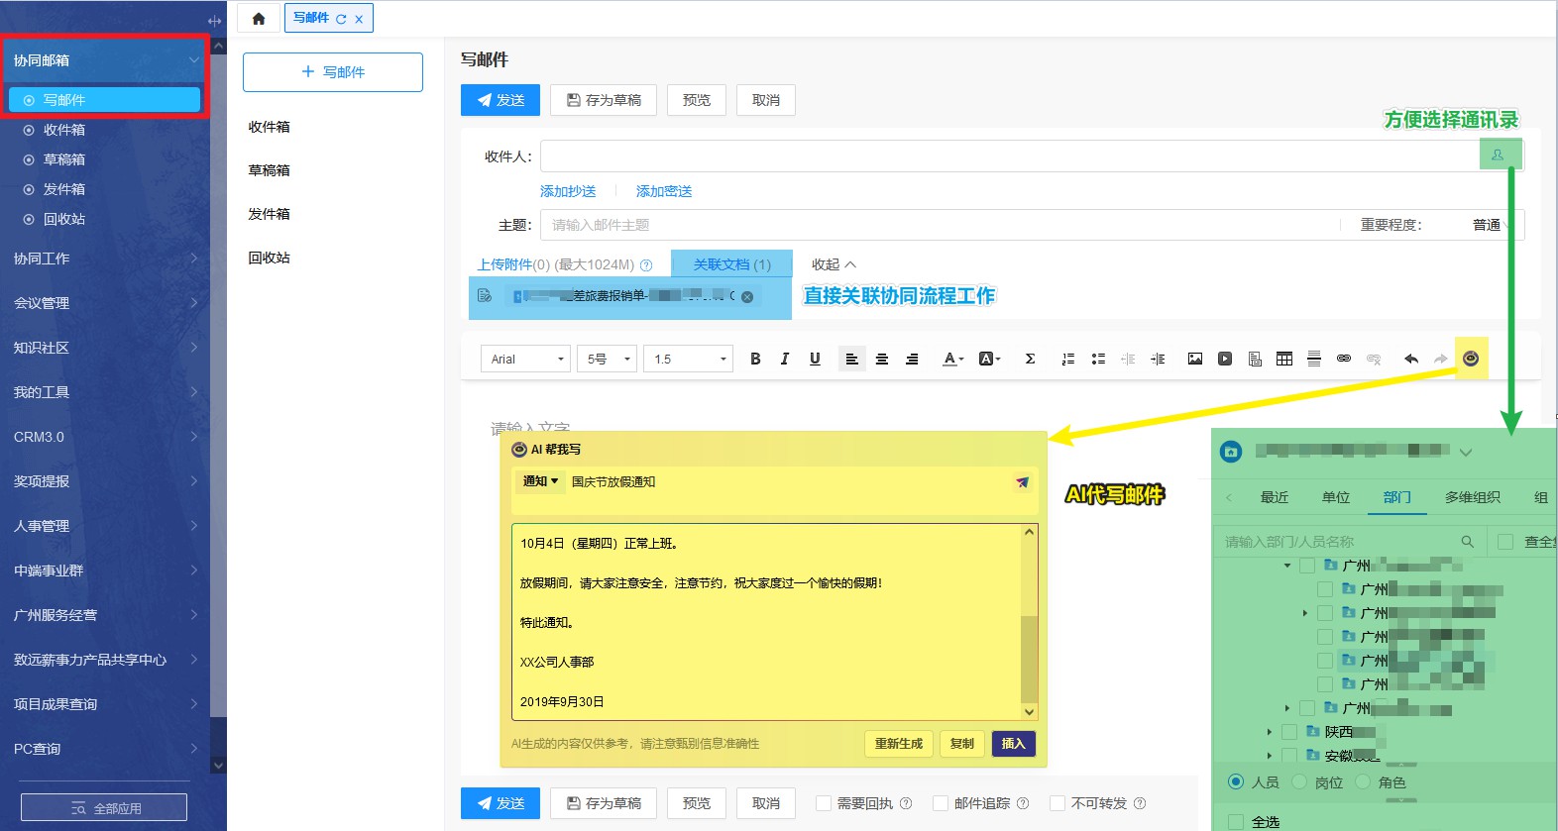
Task: Open the font color picker
Action: click(x=952, y=359)
